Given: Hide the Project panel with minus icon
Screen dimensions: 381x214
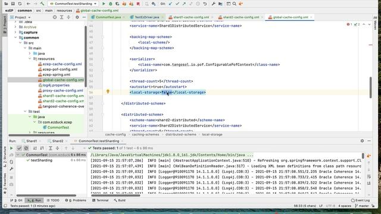Looking at the screenshot, I should [x=84, y=17].
